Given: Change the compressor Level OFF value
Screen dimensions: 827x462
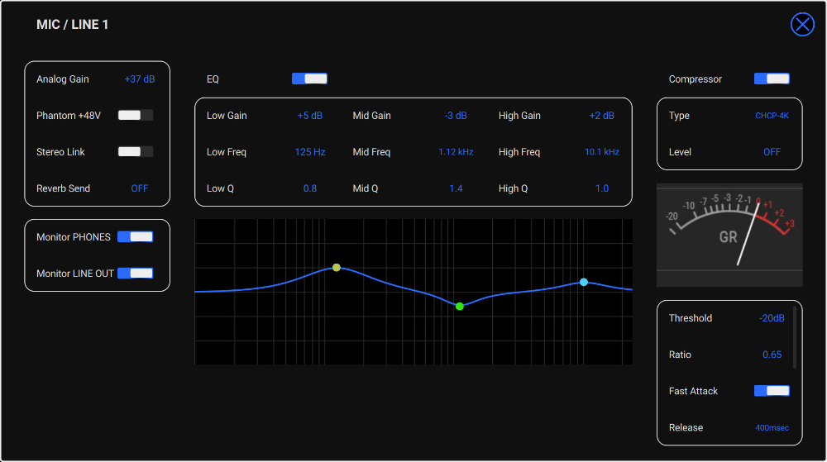Looking at the screenshot, I should (772, 152).
